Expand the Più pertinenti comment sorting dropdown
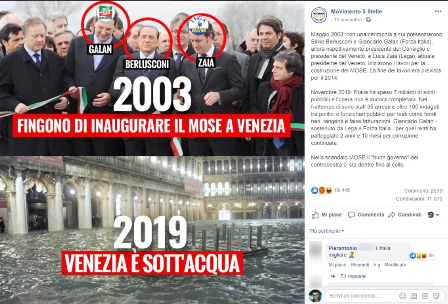The height and width of the screenshot is (304, 448). tap(327, 231)
